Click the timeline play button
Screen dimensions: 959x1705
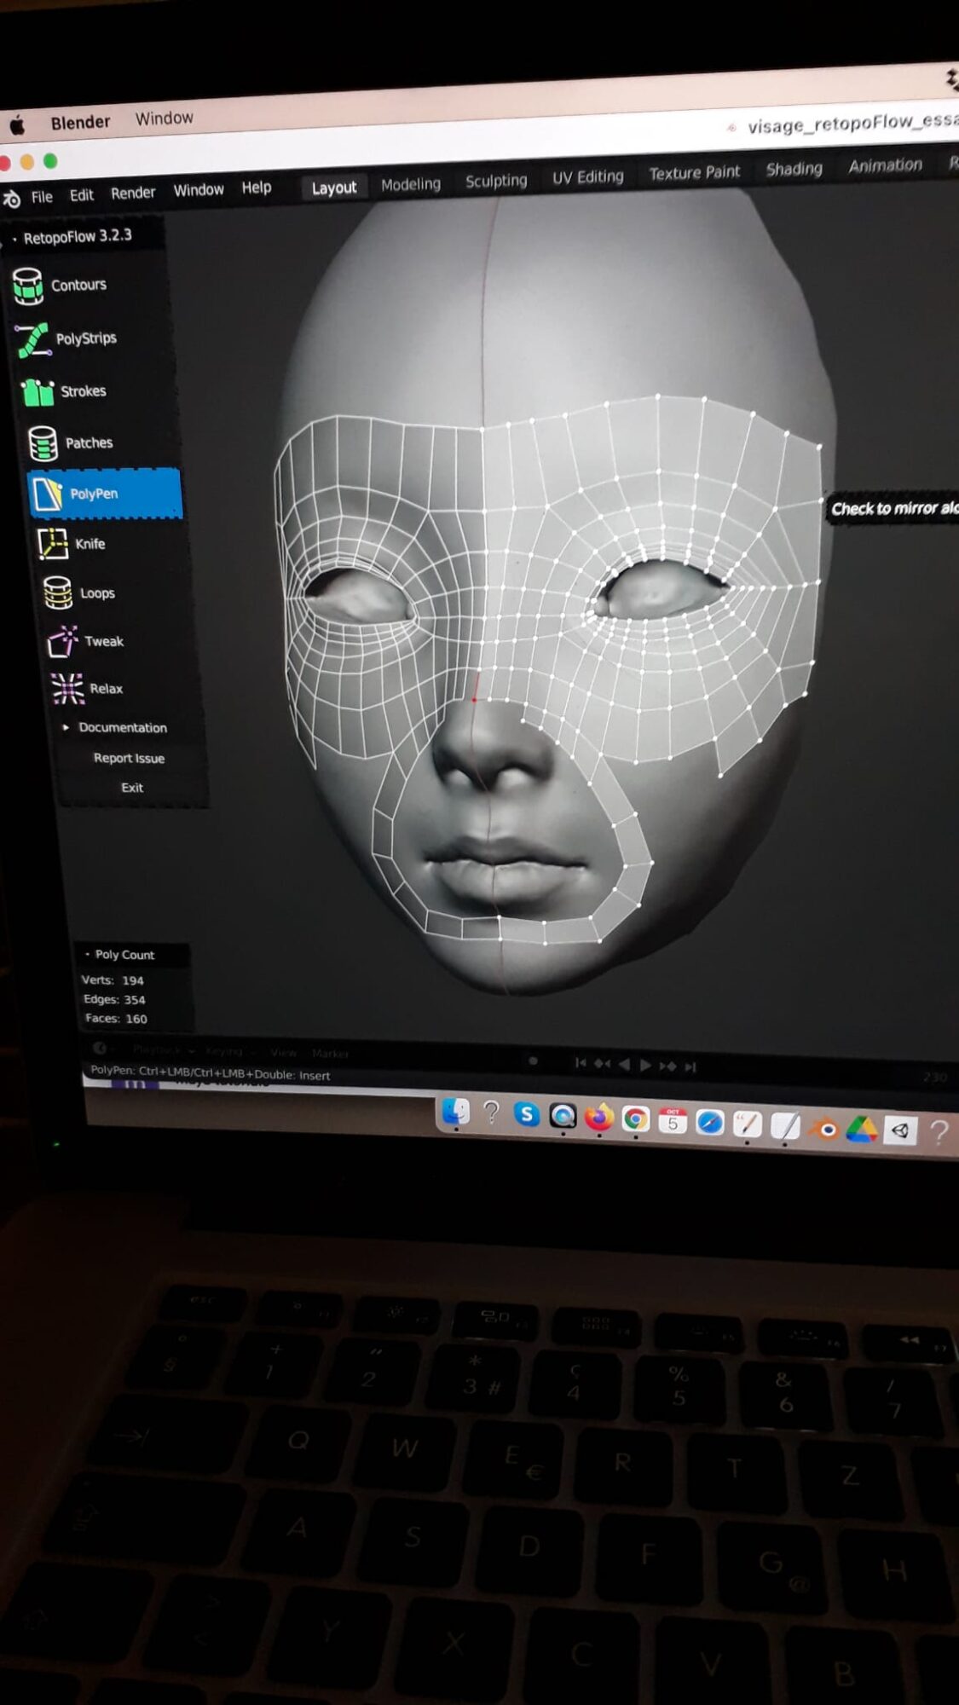point(645,1065)
